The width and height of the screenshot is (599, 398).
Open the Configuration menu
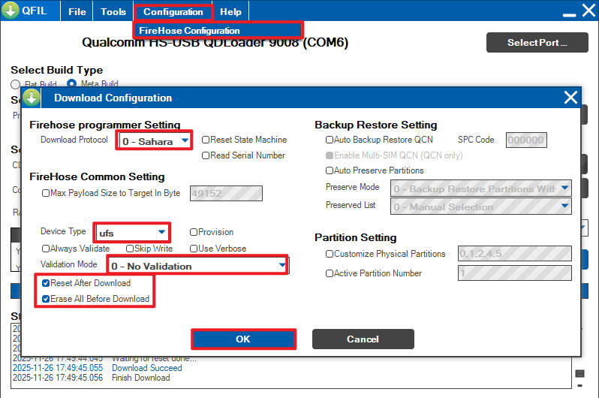(173, 12)
